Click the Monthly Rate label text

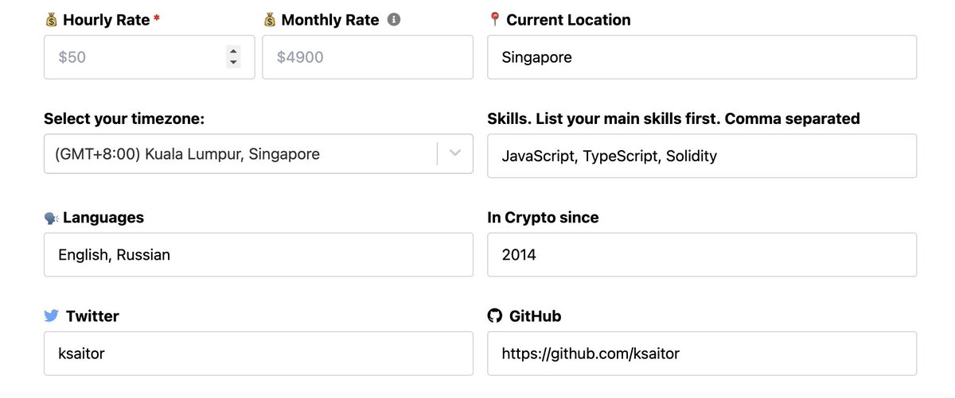click(x=330, y=20)
